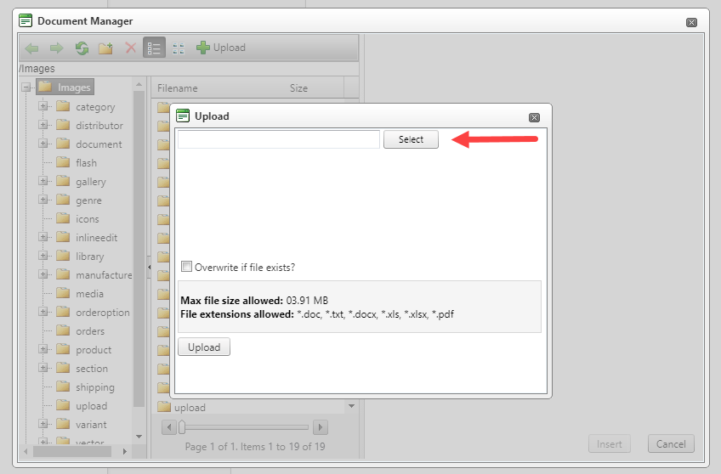Expand the inlineedit folder node

coord(43,237)
